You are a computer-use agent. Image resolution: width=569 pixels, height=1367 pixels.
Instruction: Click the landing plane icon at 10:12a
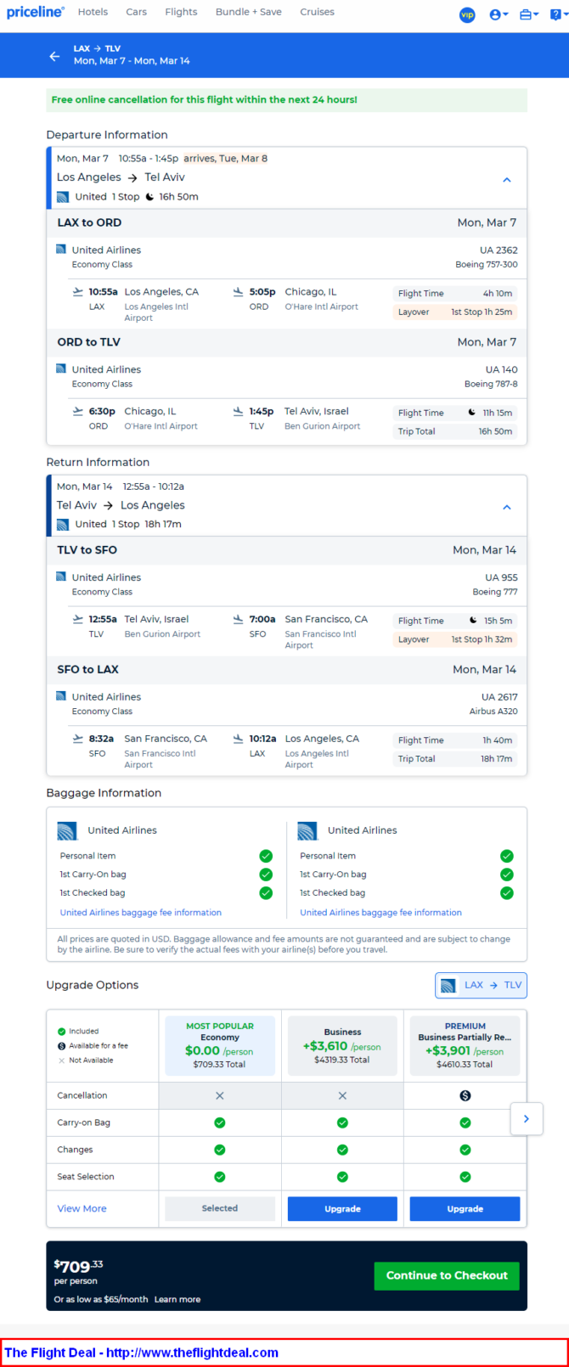coord(239,740)
